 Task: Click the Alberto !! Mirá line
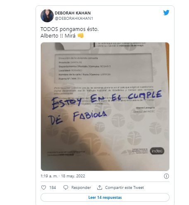(58, 36)
